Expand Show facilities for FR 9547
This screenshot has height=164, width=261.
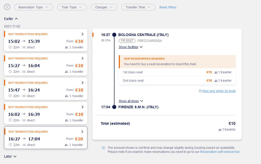pos(131,47)
